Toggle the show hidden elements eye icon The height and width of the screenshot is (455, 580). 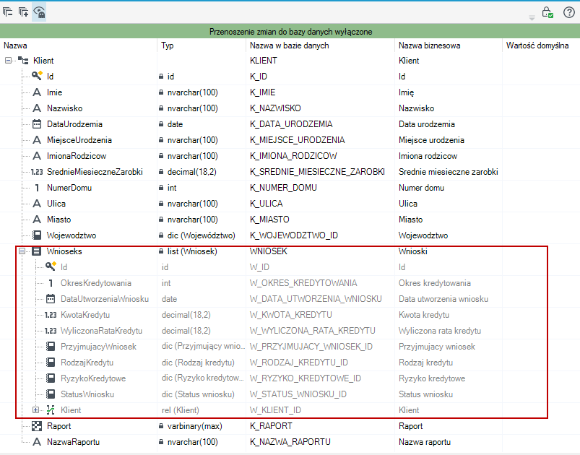coord(39,12)
